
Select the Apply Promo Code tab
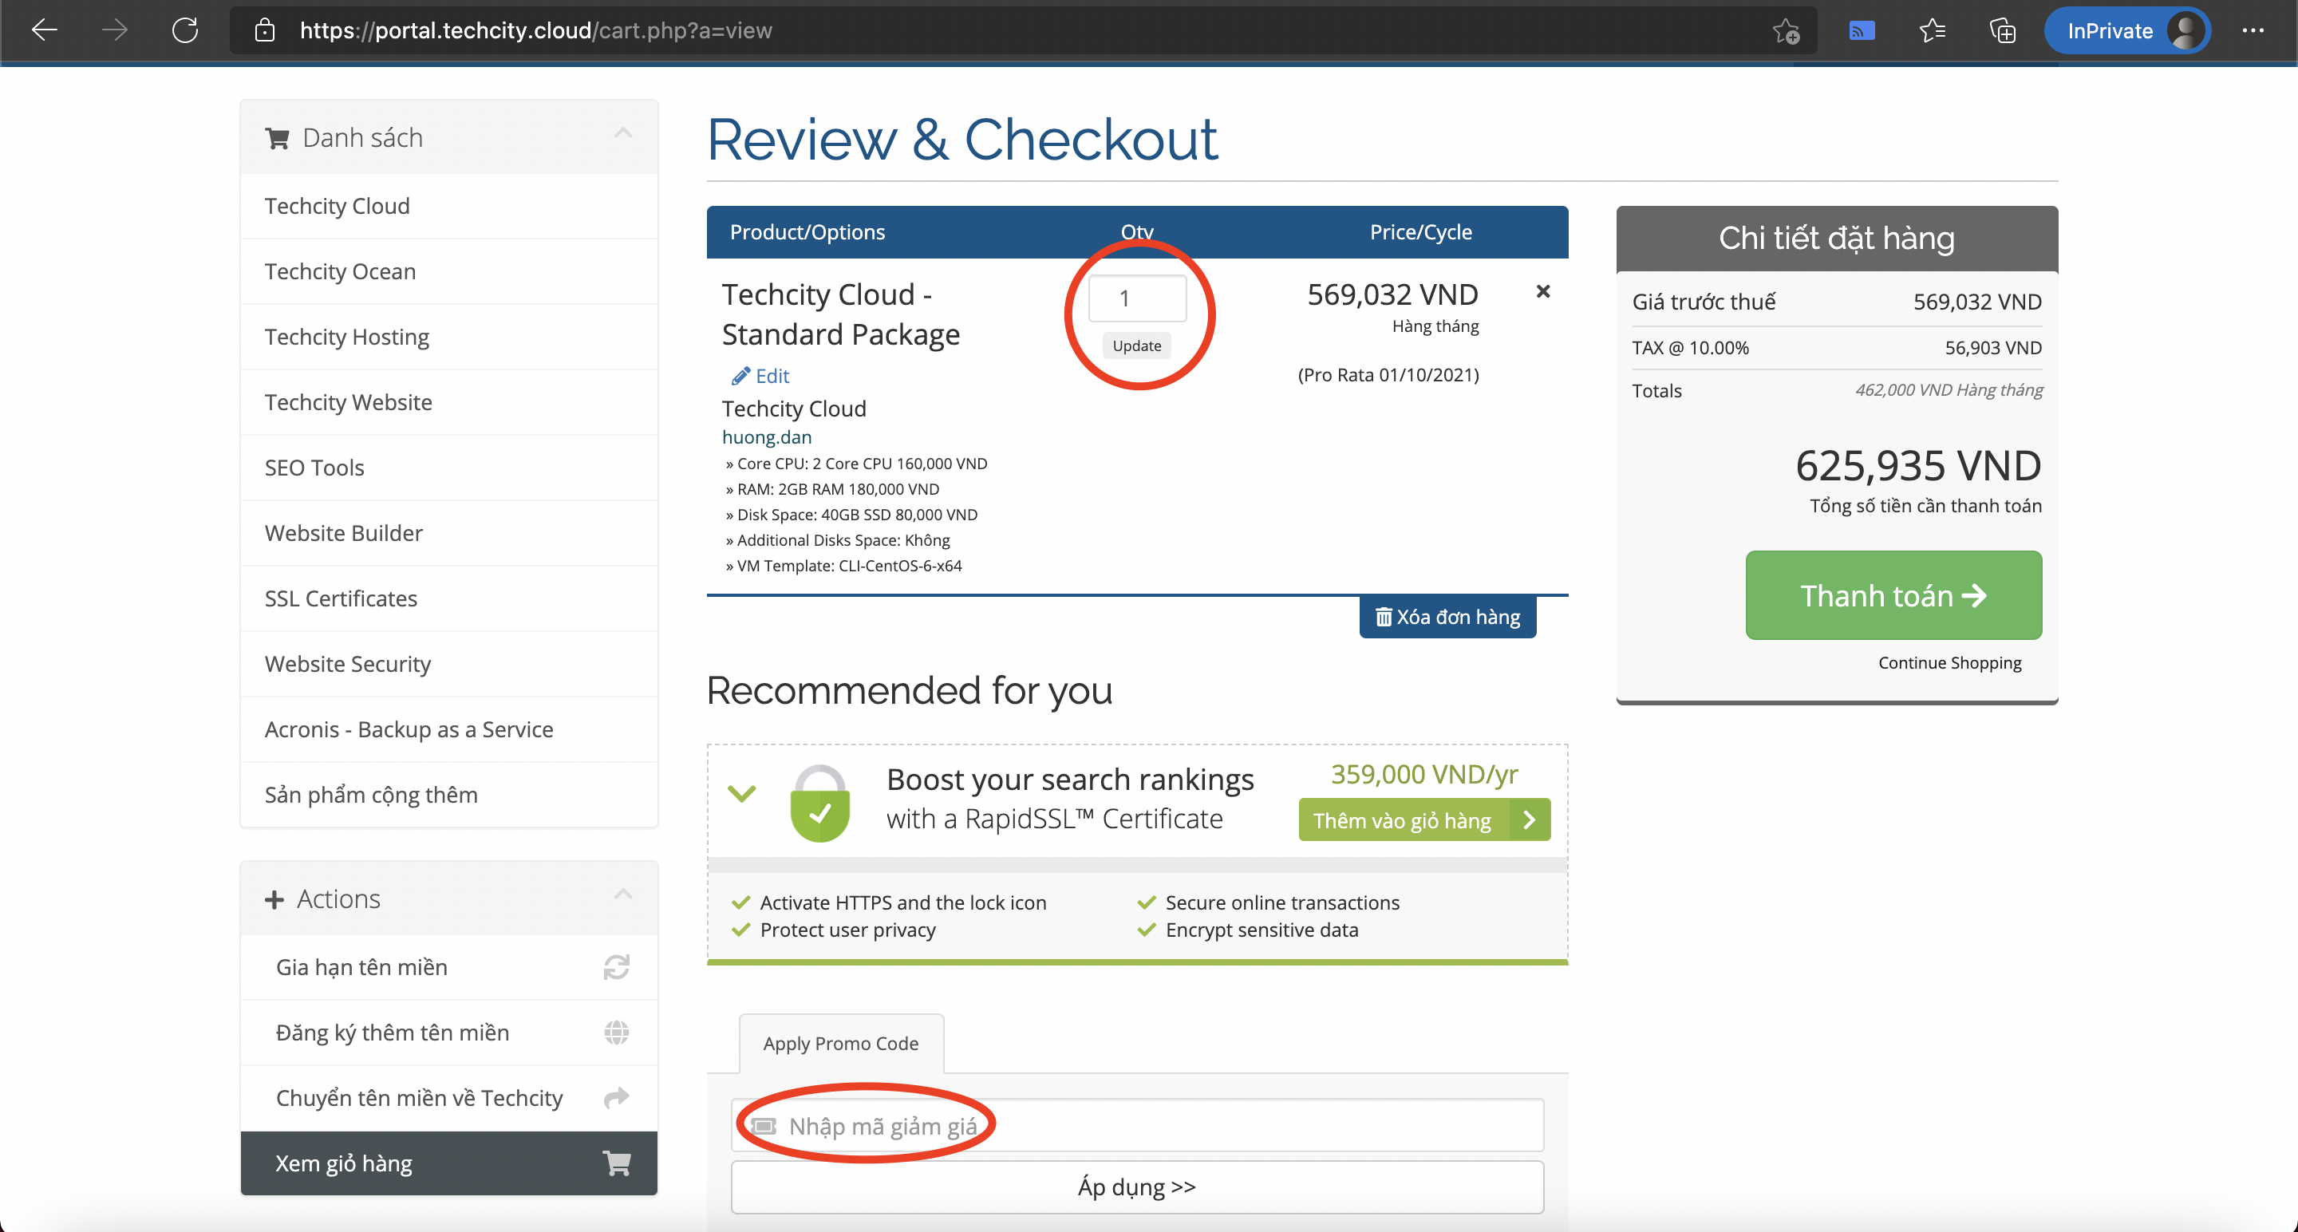click(841, 1043)
